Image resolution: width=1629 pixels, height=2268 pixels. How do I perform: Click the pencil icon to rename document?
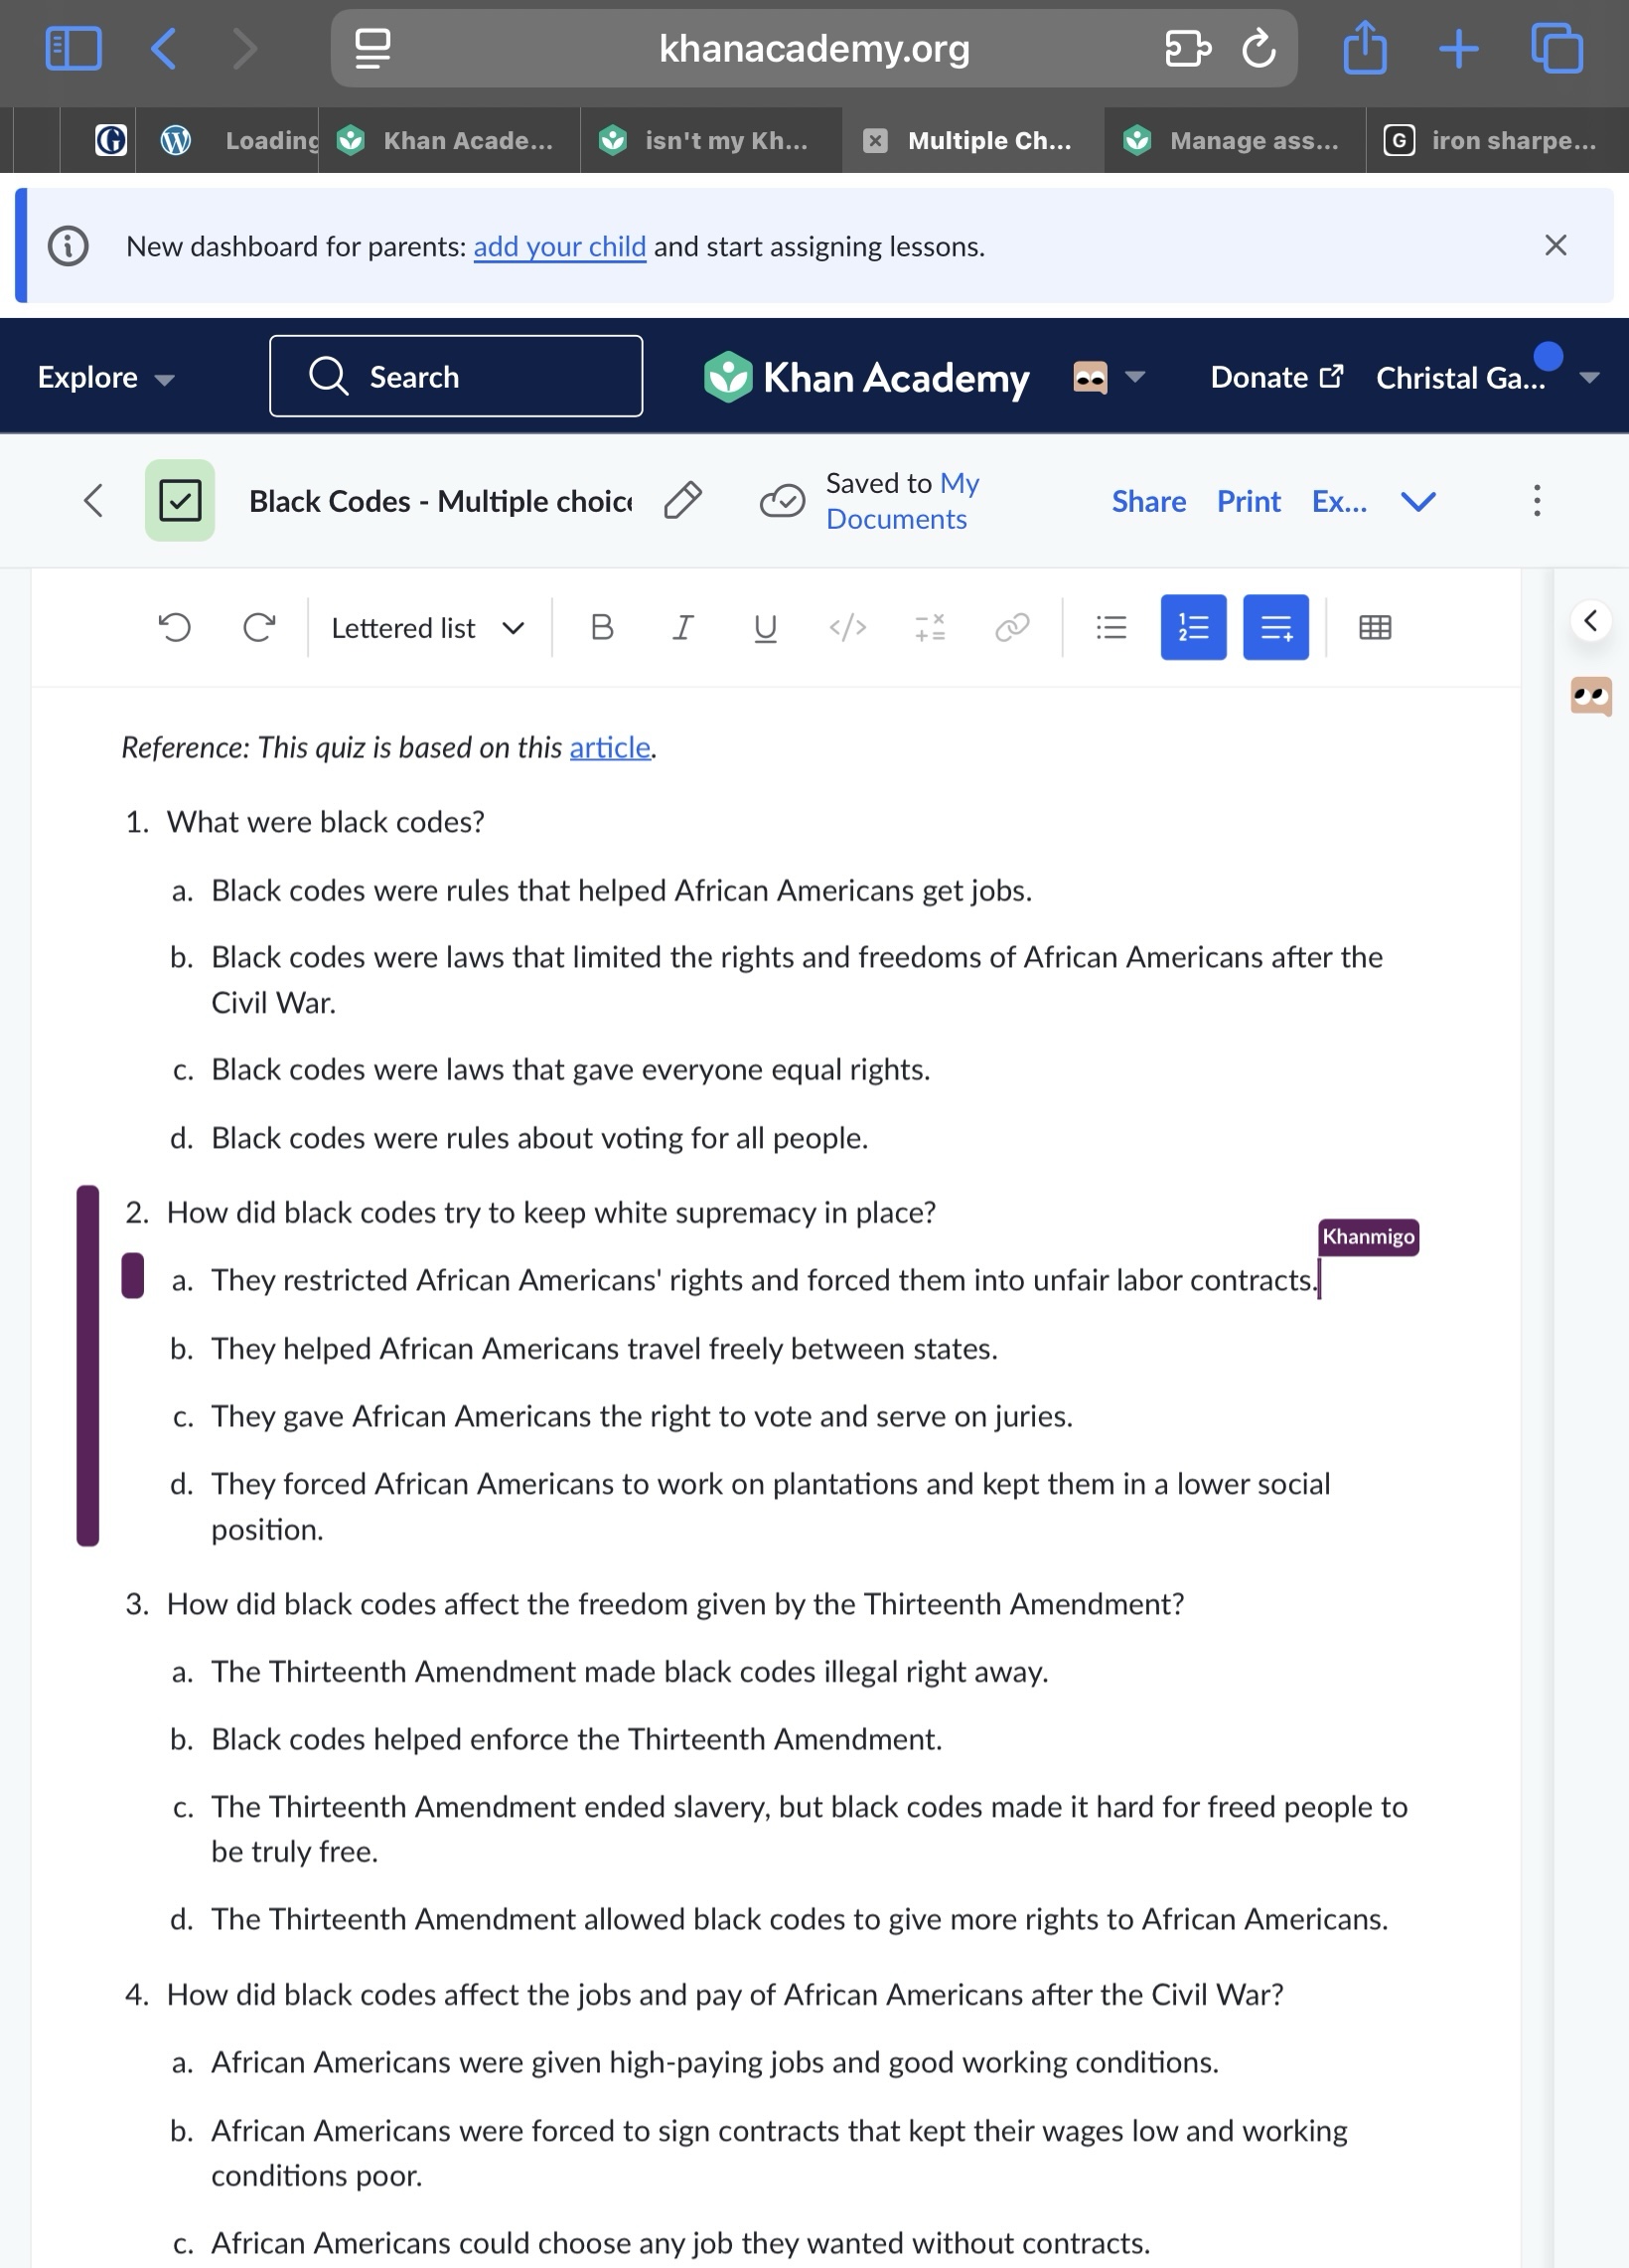point(682,500)
